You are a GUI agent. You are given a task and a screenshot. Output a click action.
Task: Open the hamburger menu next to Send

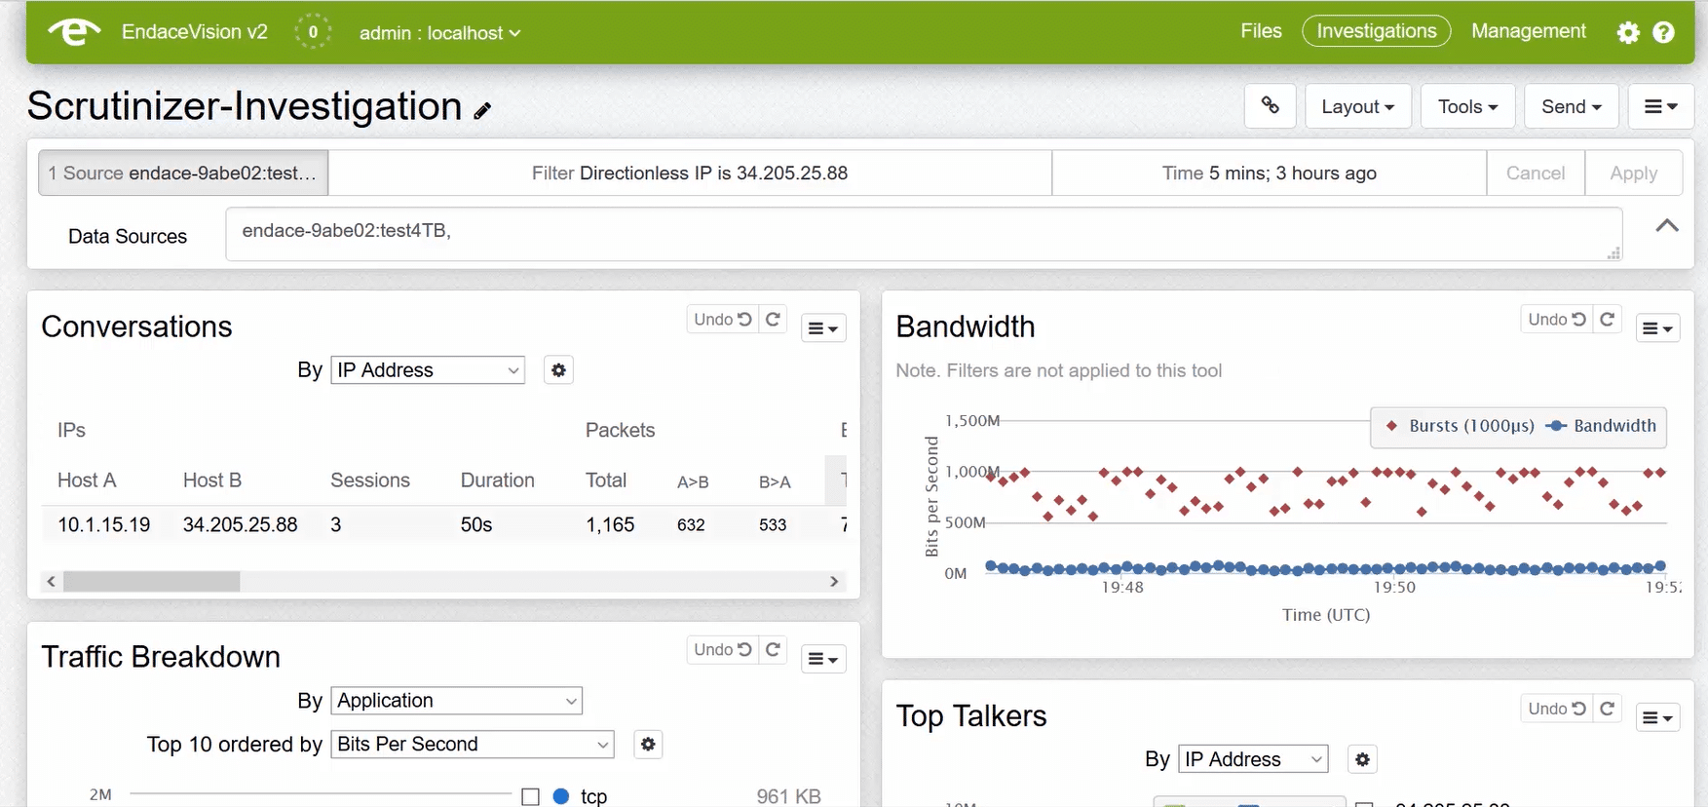coord(1661,106)
